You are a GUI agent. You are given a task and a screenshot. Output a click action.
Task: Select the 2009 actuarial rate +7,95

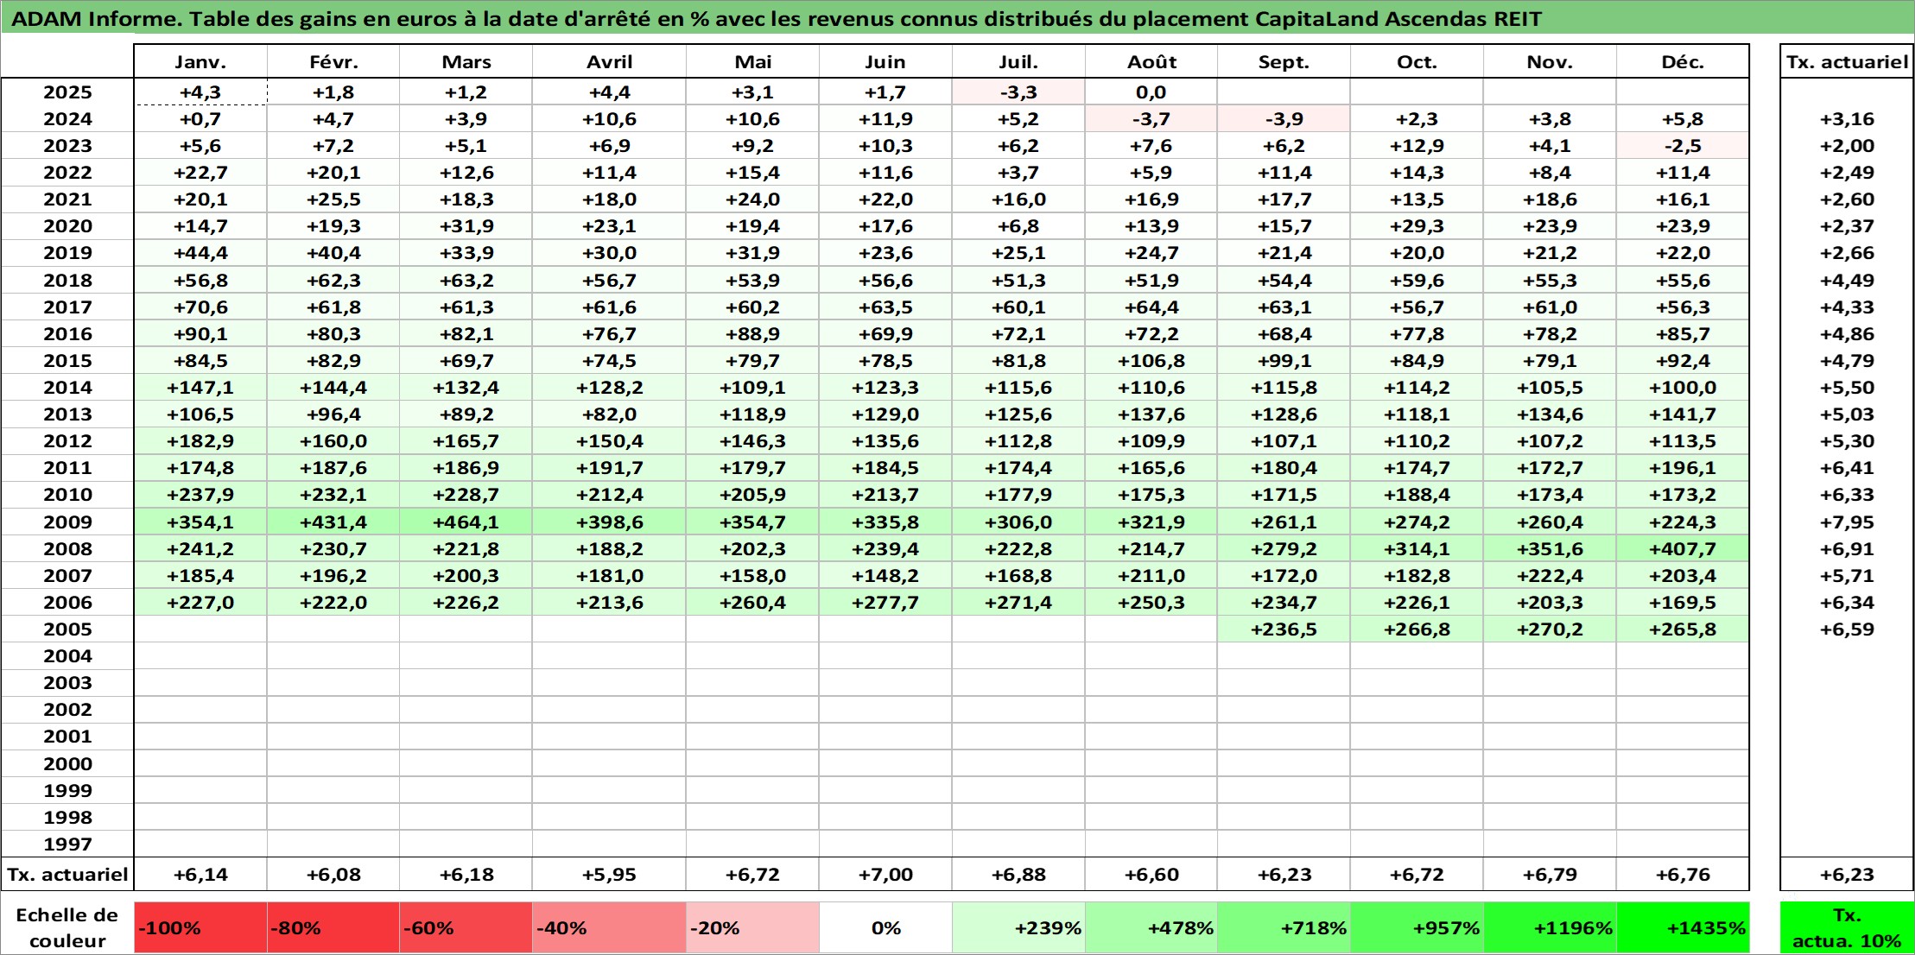1847,522
